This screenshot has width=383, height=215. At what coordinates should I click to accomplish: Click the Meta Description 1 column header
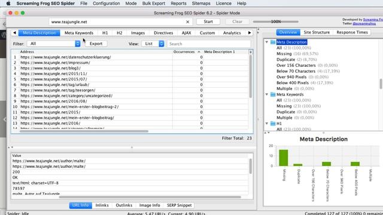tap(226, 52)
